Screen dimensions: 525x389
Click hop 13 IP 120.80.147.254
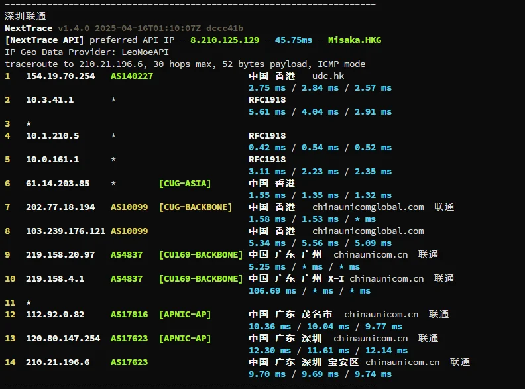[x=63, y=339]
